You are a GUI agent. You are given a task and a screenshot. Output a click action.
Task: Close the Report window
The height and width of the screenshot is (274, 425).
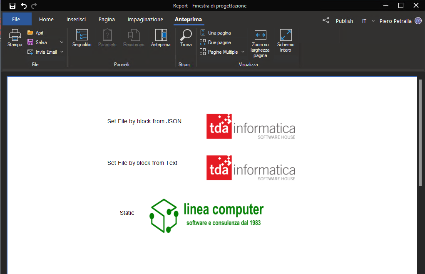[x=416, y=5]
